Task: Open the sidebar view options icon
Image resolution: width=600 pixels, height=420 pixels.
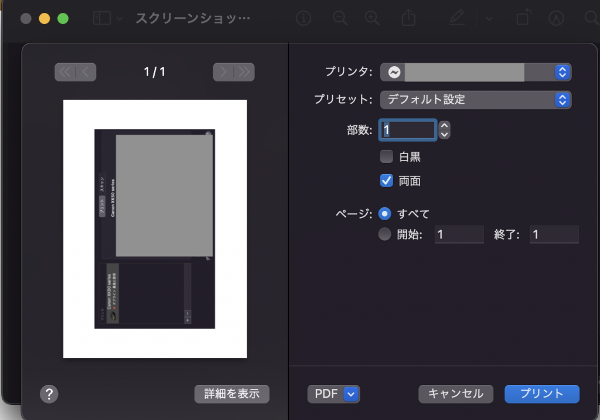Action: (x=103, y=18)
